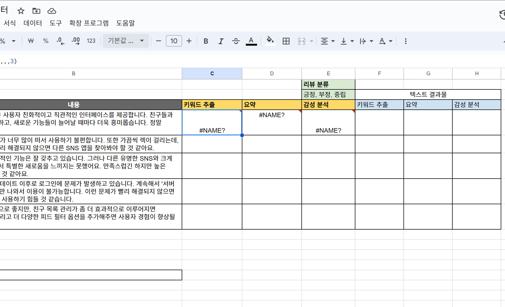Open the zoom percentage dropdown arrow

[14, 41]
